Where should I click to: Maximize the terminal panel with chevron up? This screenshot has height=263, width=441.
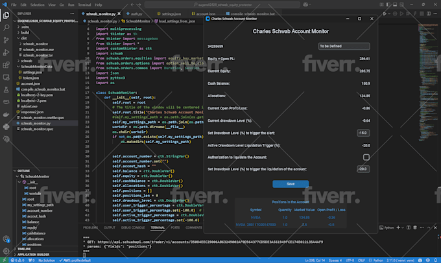pyautogui.click(x=429, y=227)
